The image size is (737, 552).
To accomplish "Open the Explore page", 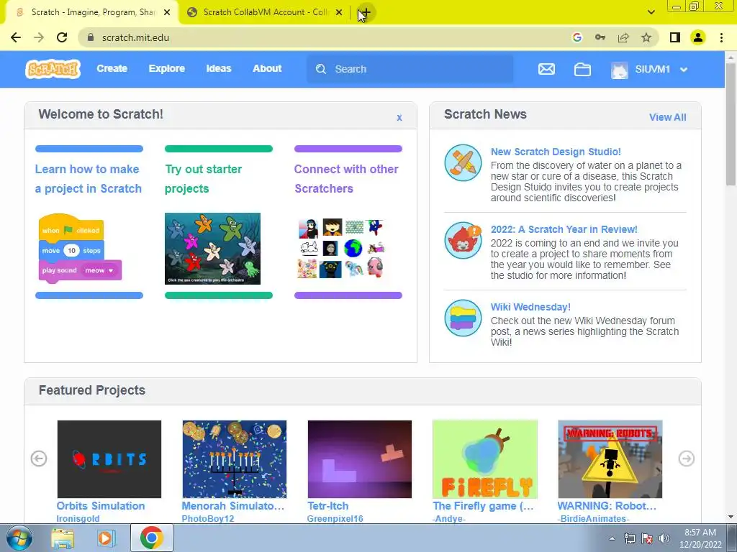I will (167, 68).
